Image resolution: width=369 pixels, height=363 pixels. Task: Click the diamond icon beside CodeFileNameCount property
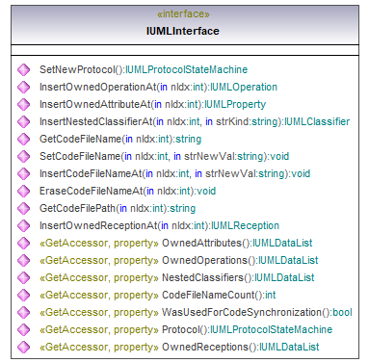(23, 295)
